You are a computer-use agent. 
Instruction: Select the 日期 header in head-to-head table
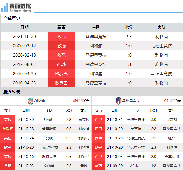(24, 27)
